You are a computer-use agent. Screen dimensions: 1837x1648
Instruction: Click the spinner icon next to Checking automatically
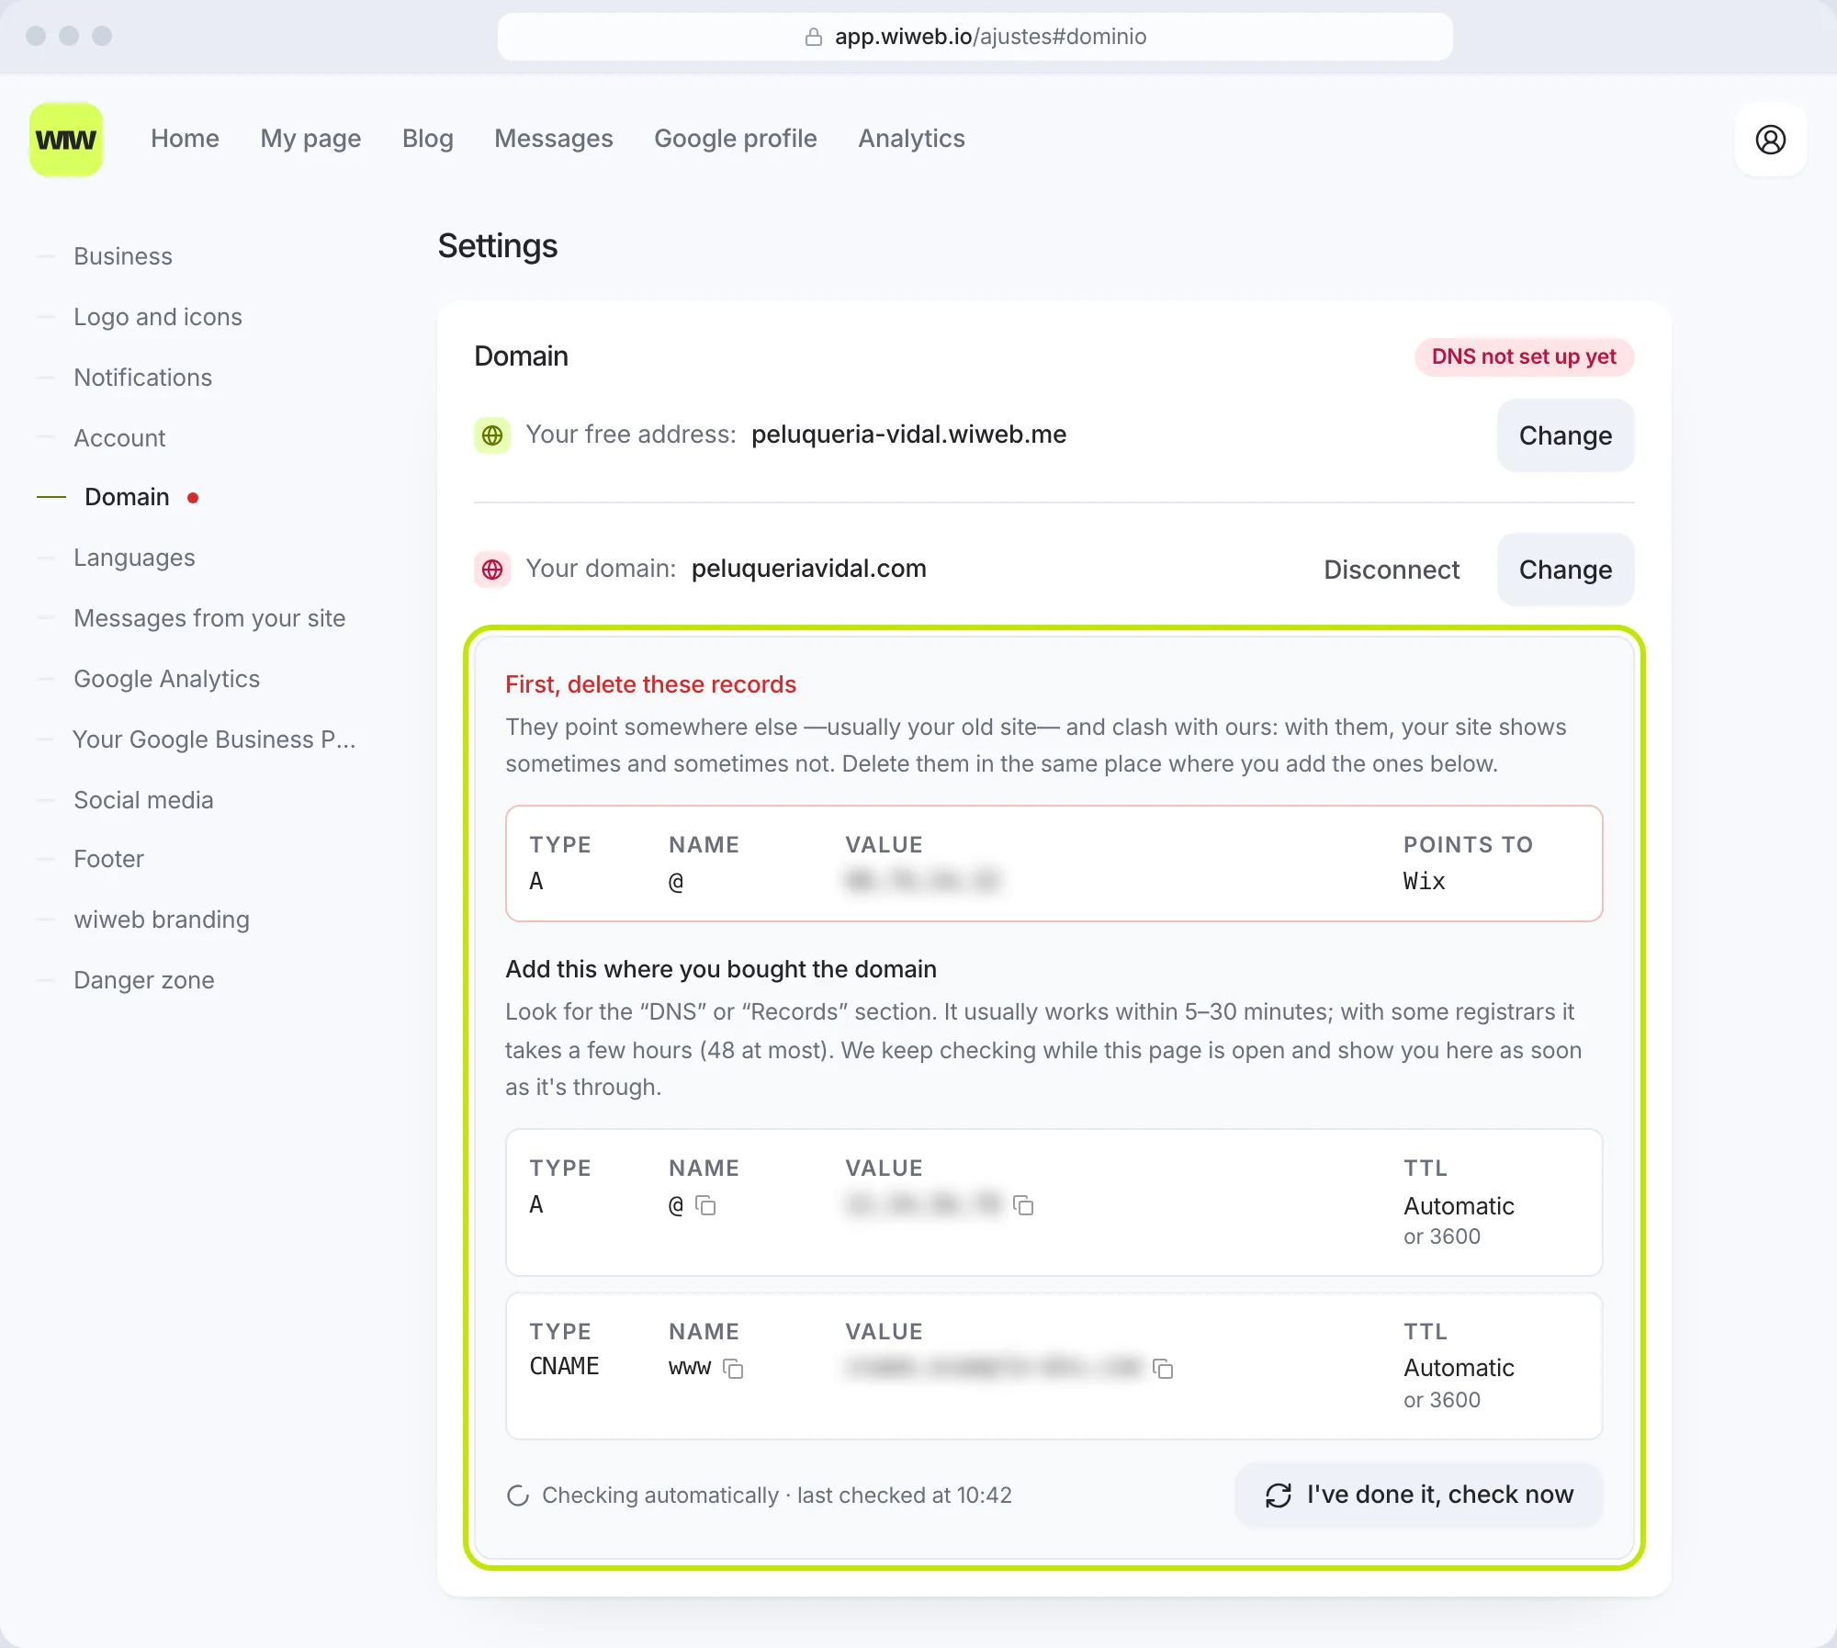518,1496
